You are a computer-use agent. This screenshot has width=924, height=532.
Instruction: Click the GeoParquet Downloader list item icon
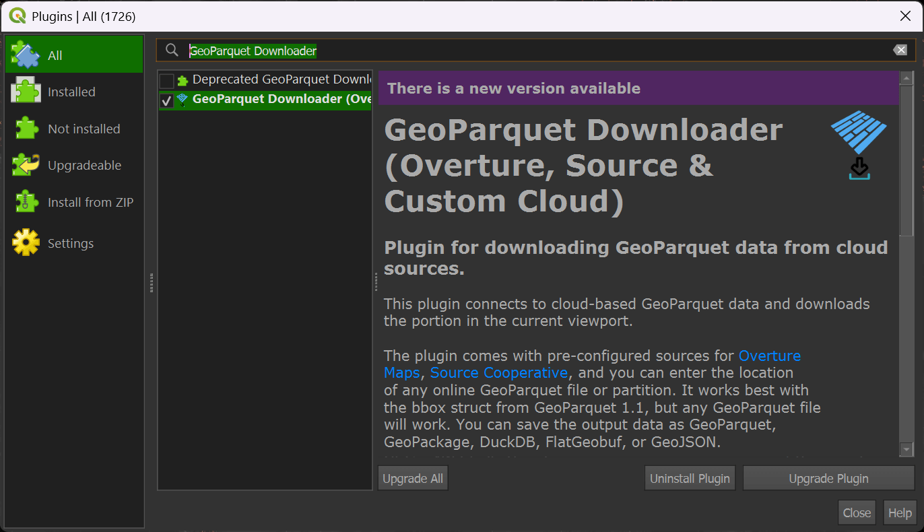tap(183, 100)
